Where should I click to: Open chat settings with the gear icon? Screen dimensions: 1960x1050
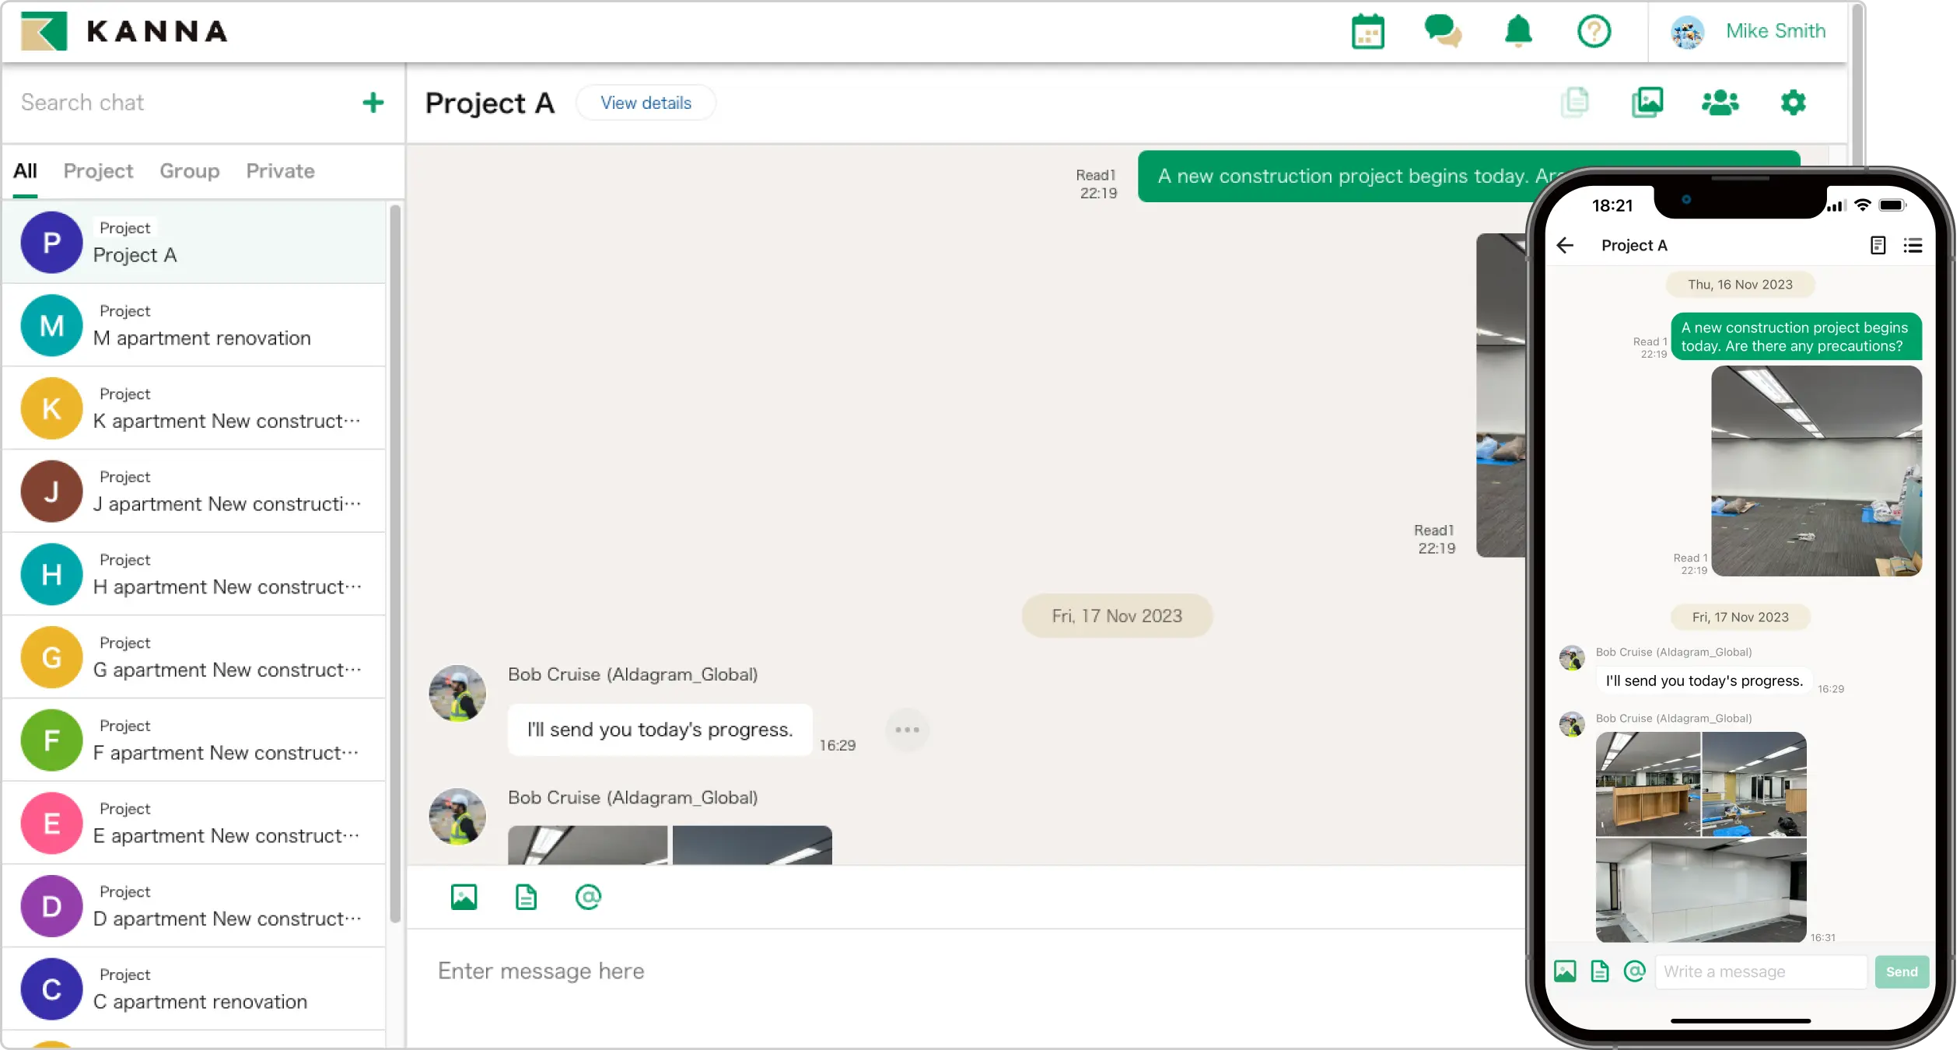[1793, 102]
